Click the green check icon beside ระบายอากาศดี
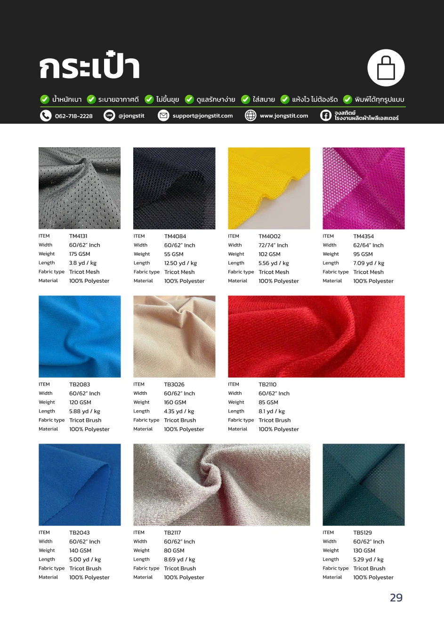This screenshot has height=627, width=444. click(x=91, y=99)
